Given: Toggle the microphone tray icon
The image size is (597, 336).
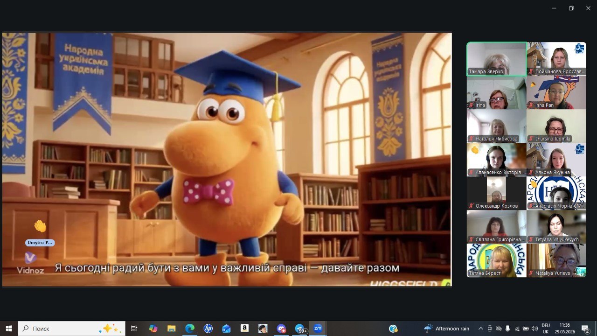Looking at the screenshot, I should point(507,329).
